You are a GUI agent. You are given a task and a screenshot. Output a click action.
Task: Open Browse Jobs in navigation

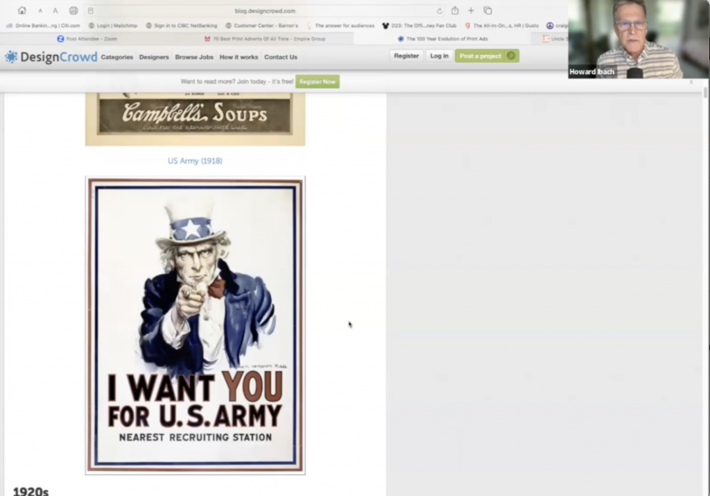click(x=194, y=57)
